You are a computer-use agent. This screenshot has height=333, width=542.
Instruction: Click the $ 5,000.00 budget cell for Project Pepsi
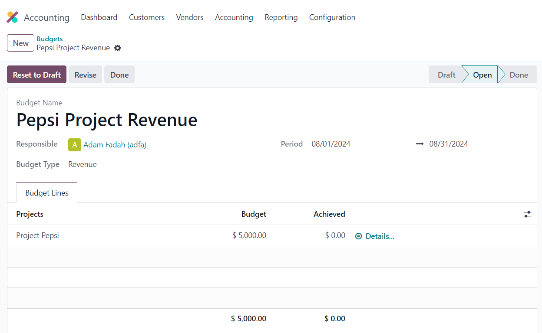pos(249,235)
